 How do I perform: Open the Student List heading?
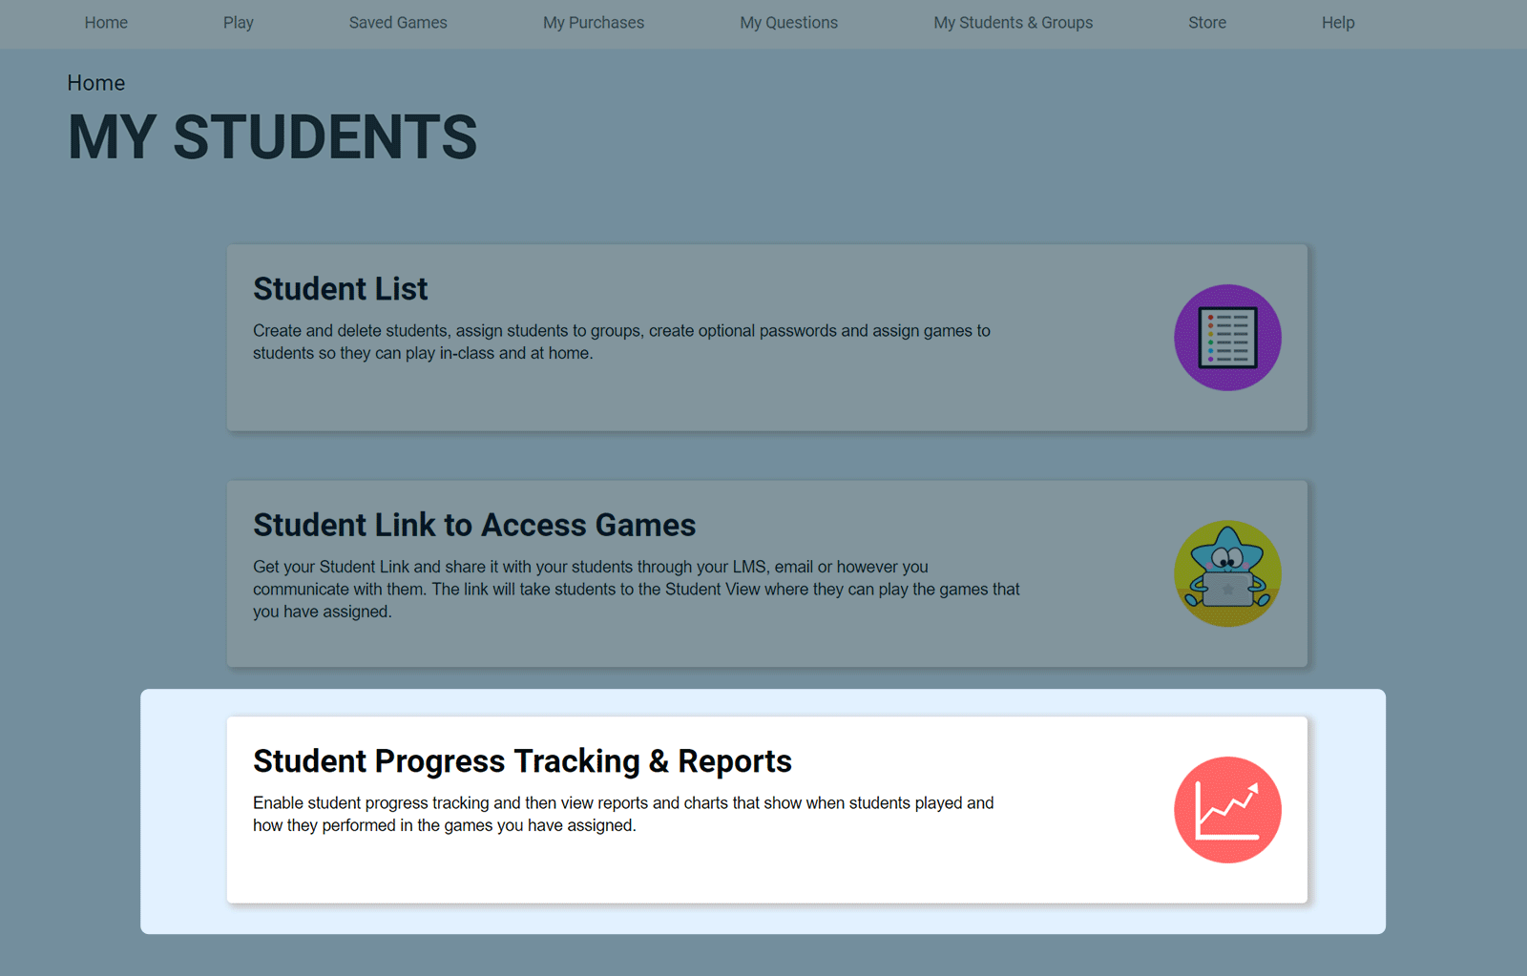click(341, 288)
